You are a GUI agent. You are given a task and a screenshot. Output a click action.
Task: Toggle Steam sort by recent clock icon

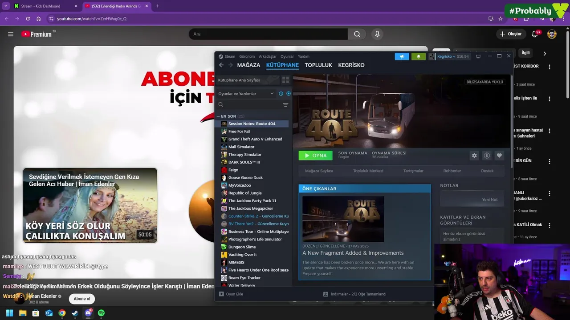[x=281, y=94]
